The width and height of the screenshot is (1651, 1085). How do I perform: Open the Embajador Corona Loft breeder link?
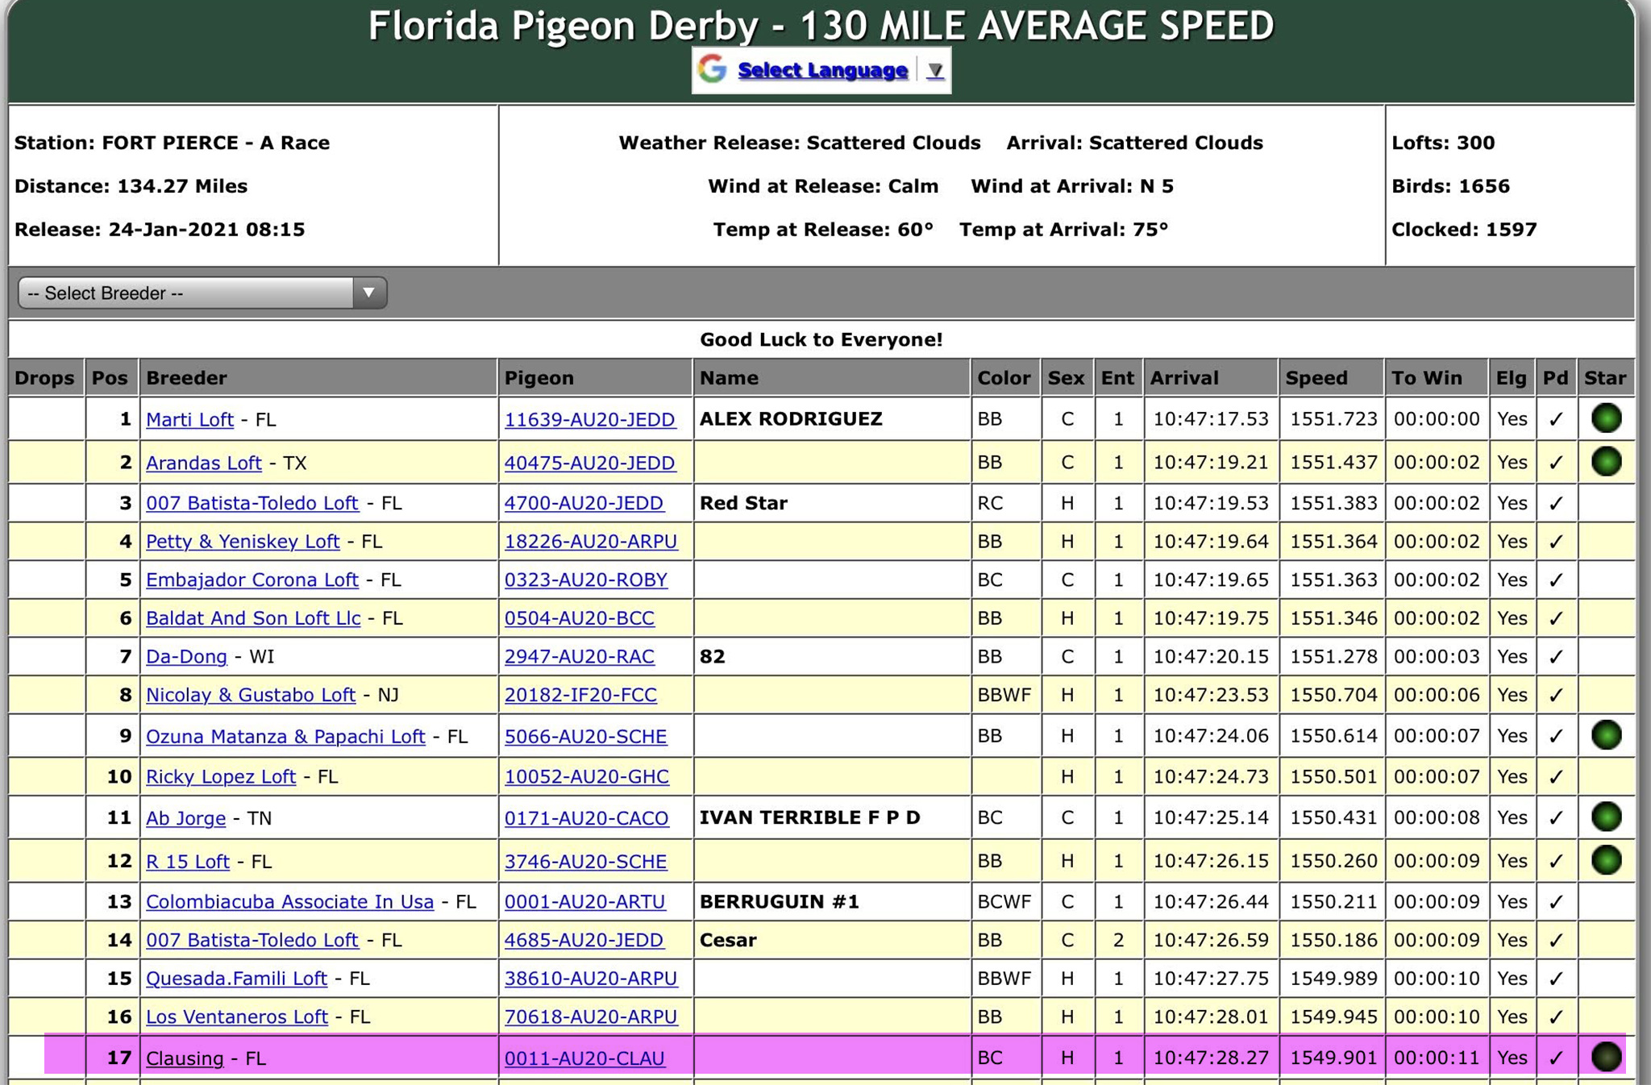tap(252, 580)
